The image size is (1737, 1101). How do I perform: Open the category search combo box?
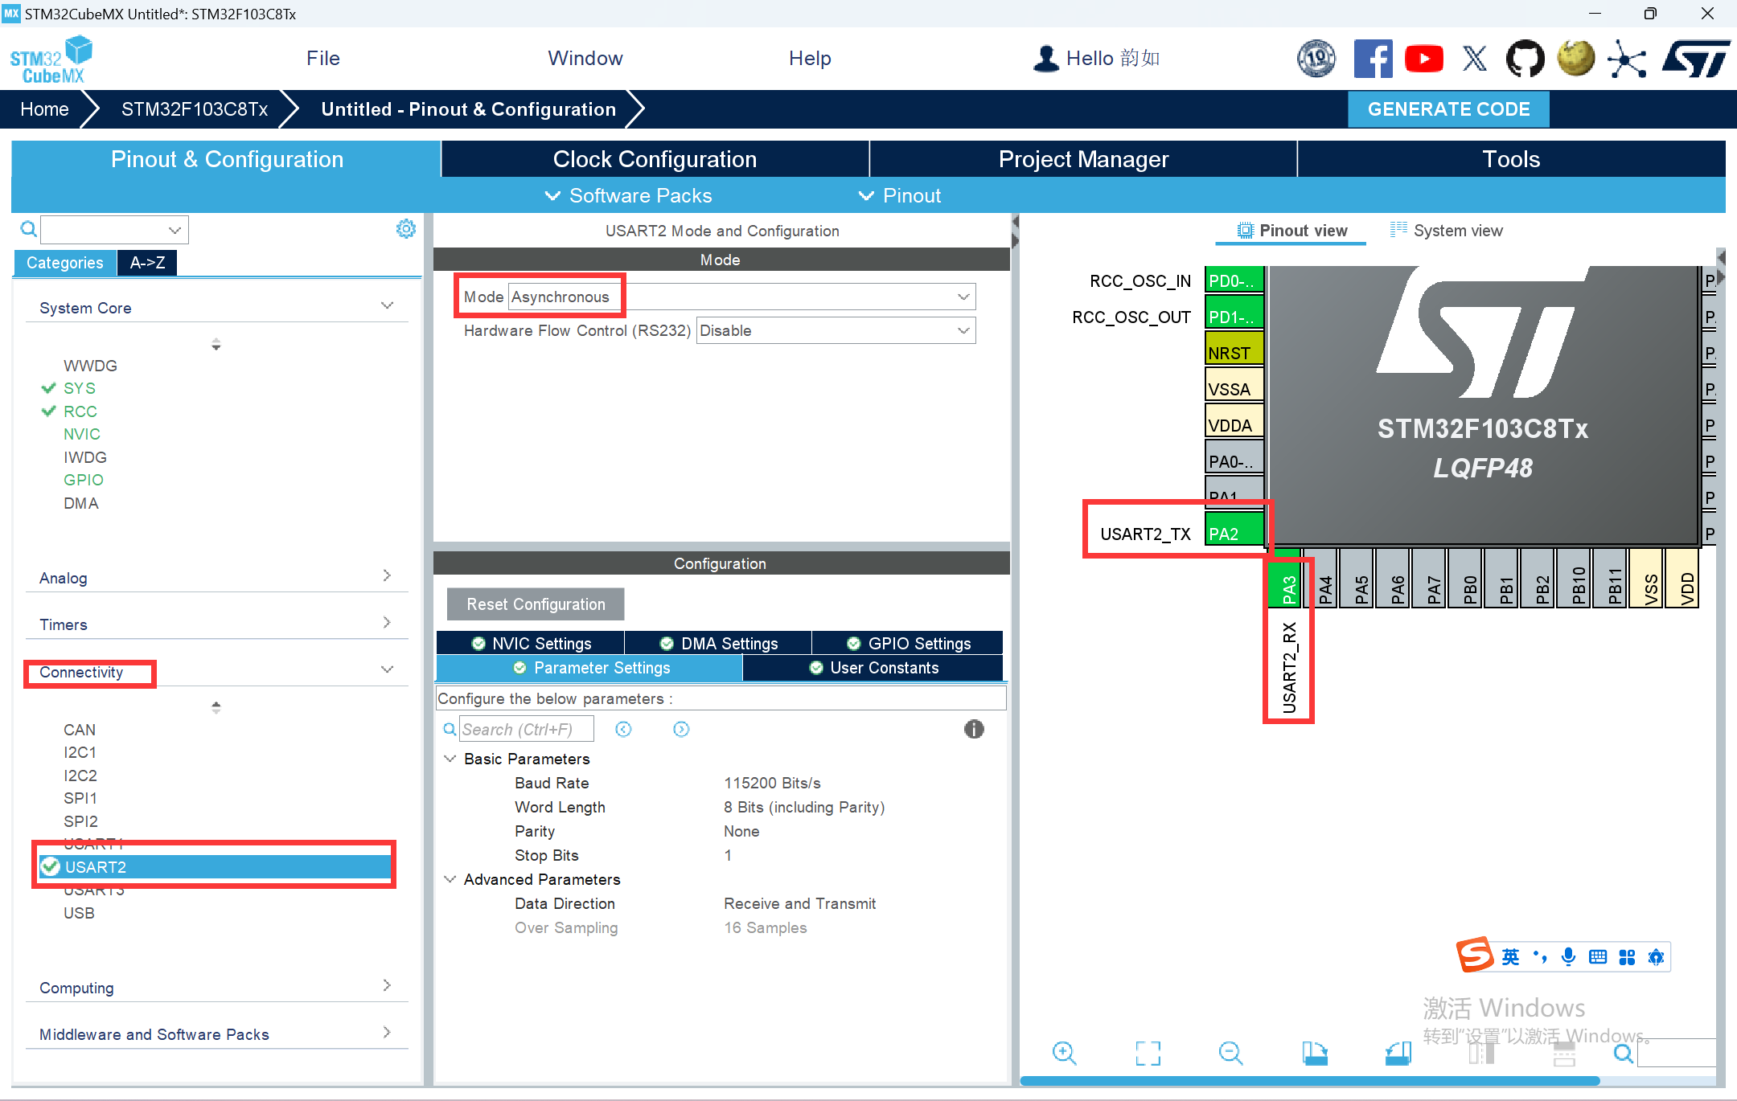tap(114, 230)
